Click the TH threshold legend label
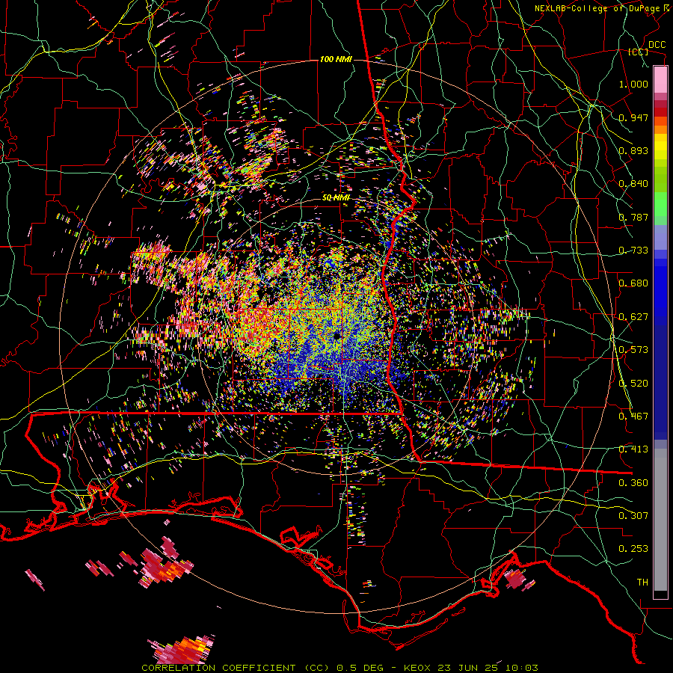The height and width of the screenshot is (673, 673). [x=642, y=583]
